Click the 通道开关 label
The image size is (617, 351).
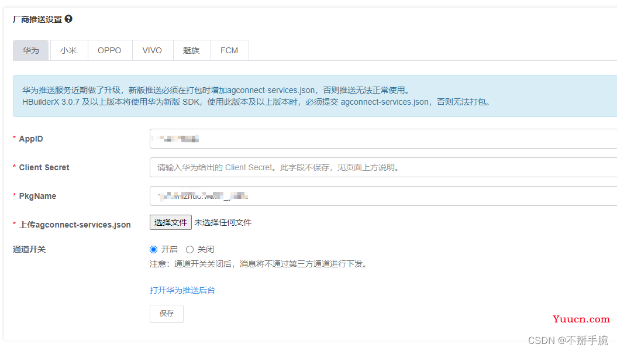[x=29, y=249]
